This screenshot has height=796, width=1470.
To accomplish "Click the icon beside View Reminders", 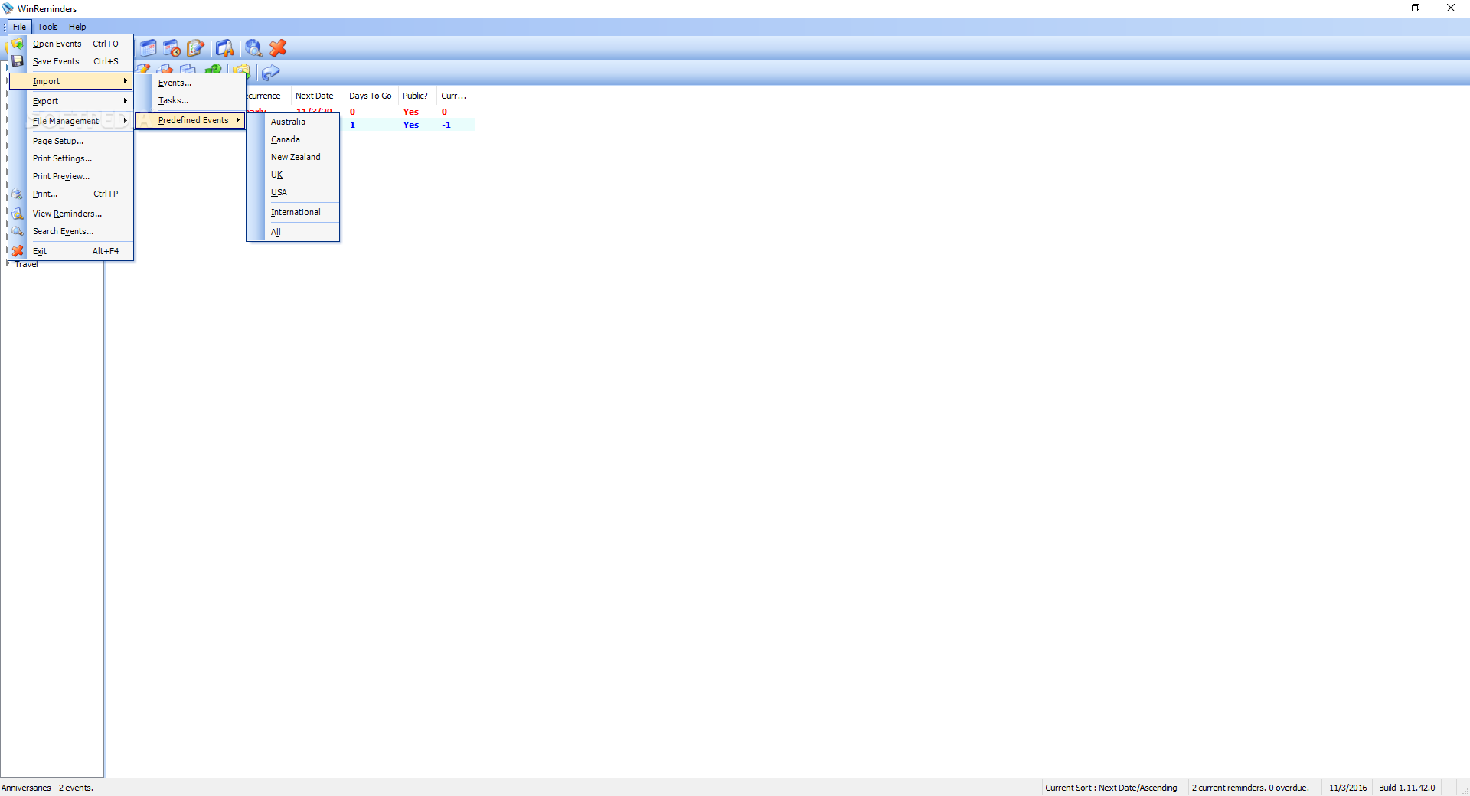I will (x=18, y=214).
